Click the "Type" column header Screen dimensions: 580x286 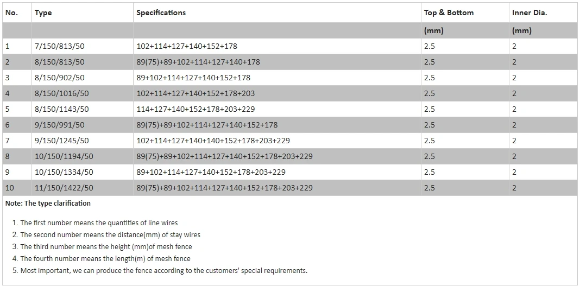[43, 12]
